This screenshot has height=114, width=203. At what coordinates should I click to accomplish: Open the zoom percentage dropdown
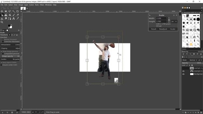41,112
